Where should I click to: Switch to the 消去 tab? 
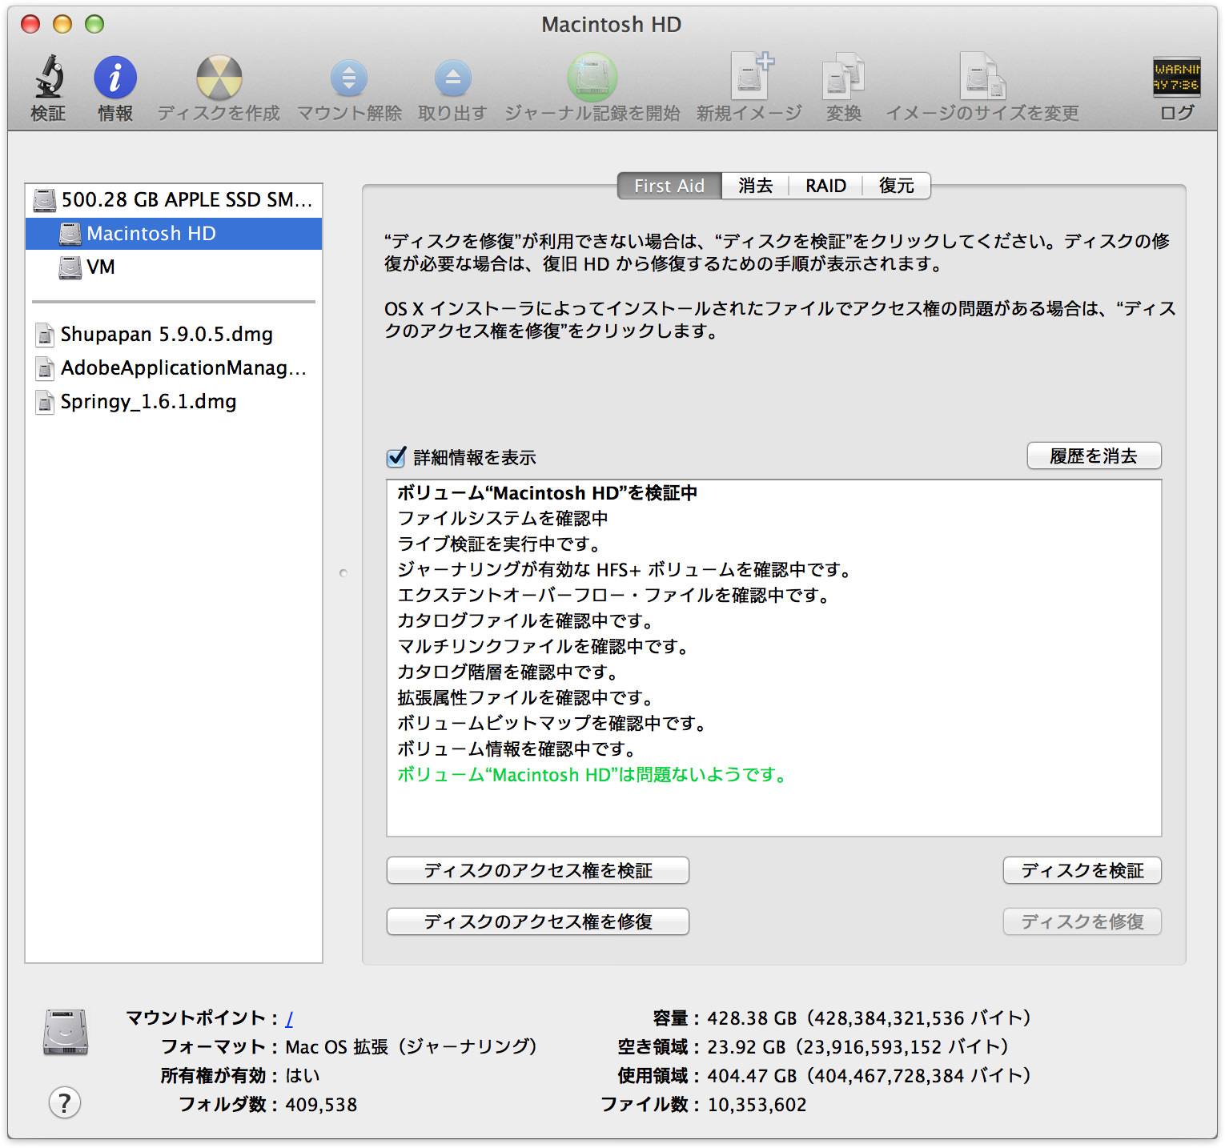point(755,186)
